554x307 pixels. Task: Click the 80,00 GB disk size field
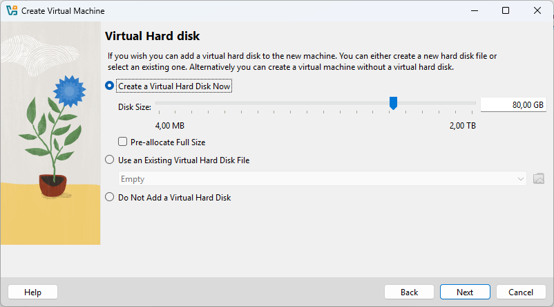pyautogui.click(x=513, y=105)
